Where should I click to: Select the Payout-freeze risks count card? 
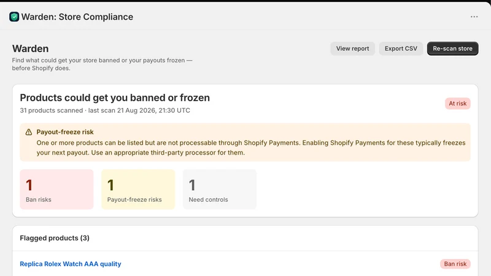tap(138, 190)
